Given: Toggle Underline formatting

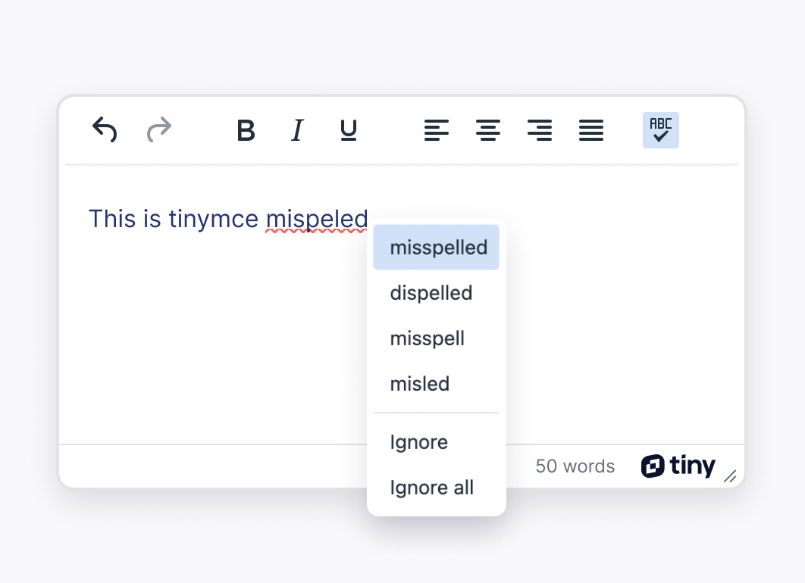Looking at the screenshot, I should click(x=348, y=130).
